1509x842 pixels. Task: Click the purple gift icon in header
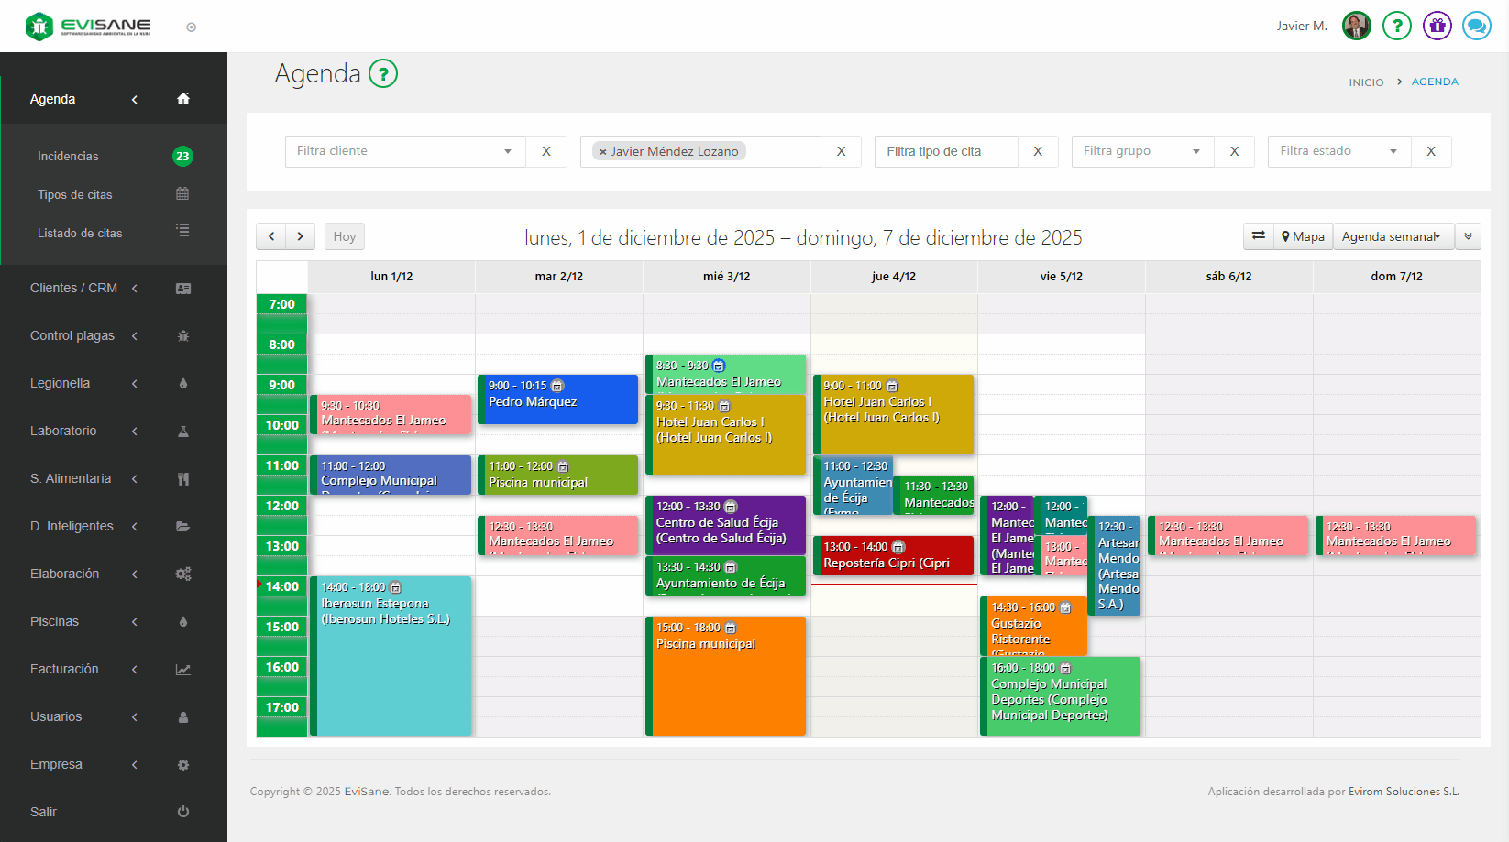[1437, 26]
